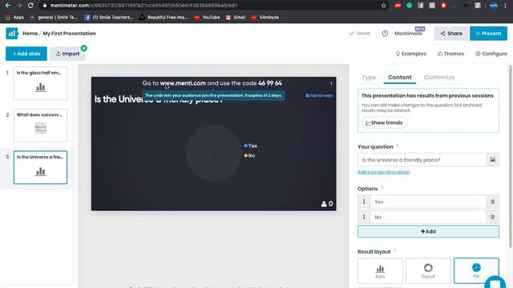Start the presentation with Present button
This screenshot has width=513, height=288.
click(x=488, y=34)
